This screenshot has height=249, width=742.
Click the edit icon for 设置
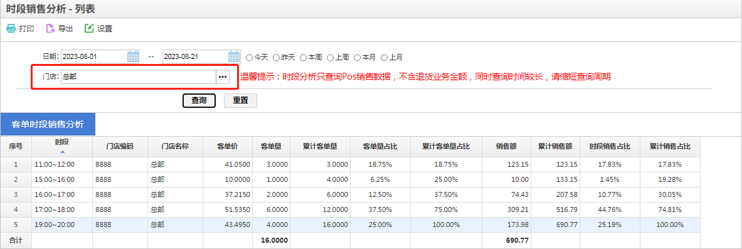pyautogui.click(x=89, y=28)
